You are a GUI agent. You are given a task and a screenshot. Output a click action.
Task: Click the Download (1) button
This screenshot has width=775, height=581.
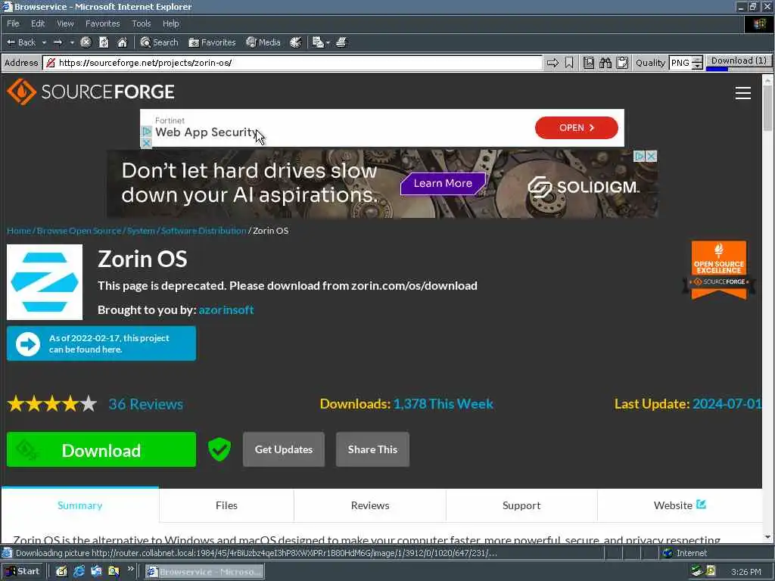point(739,61)
